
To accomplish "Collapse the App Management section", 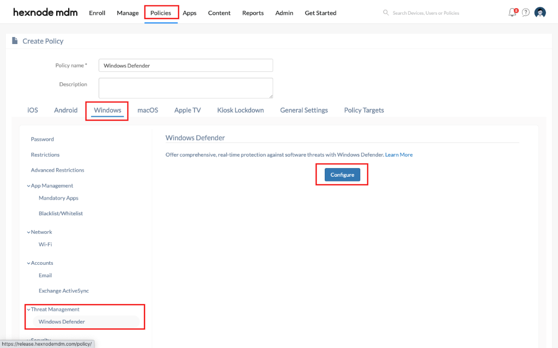I will 50,186.
